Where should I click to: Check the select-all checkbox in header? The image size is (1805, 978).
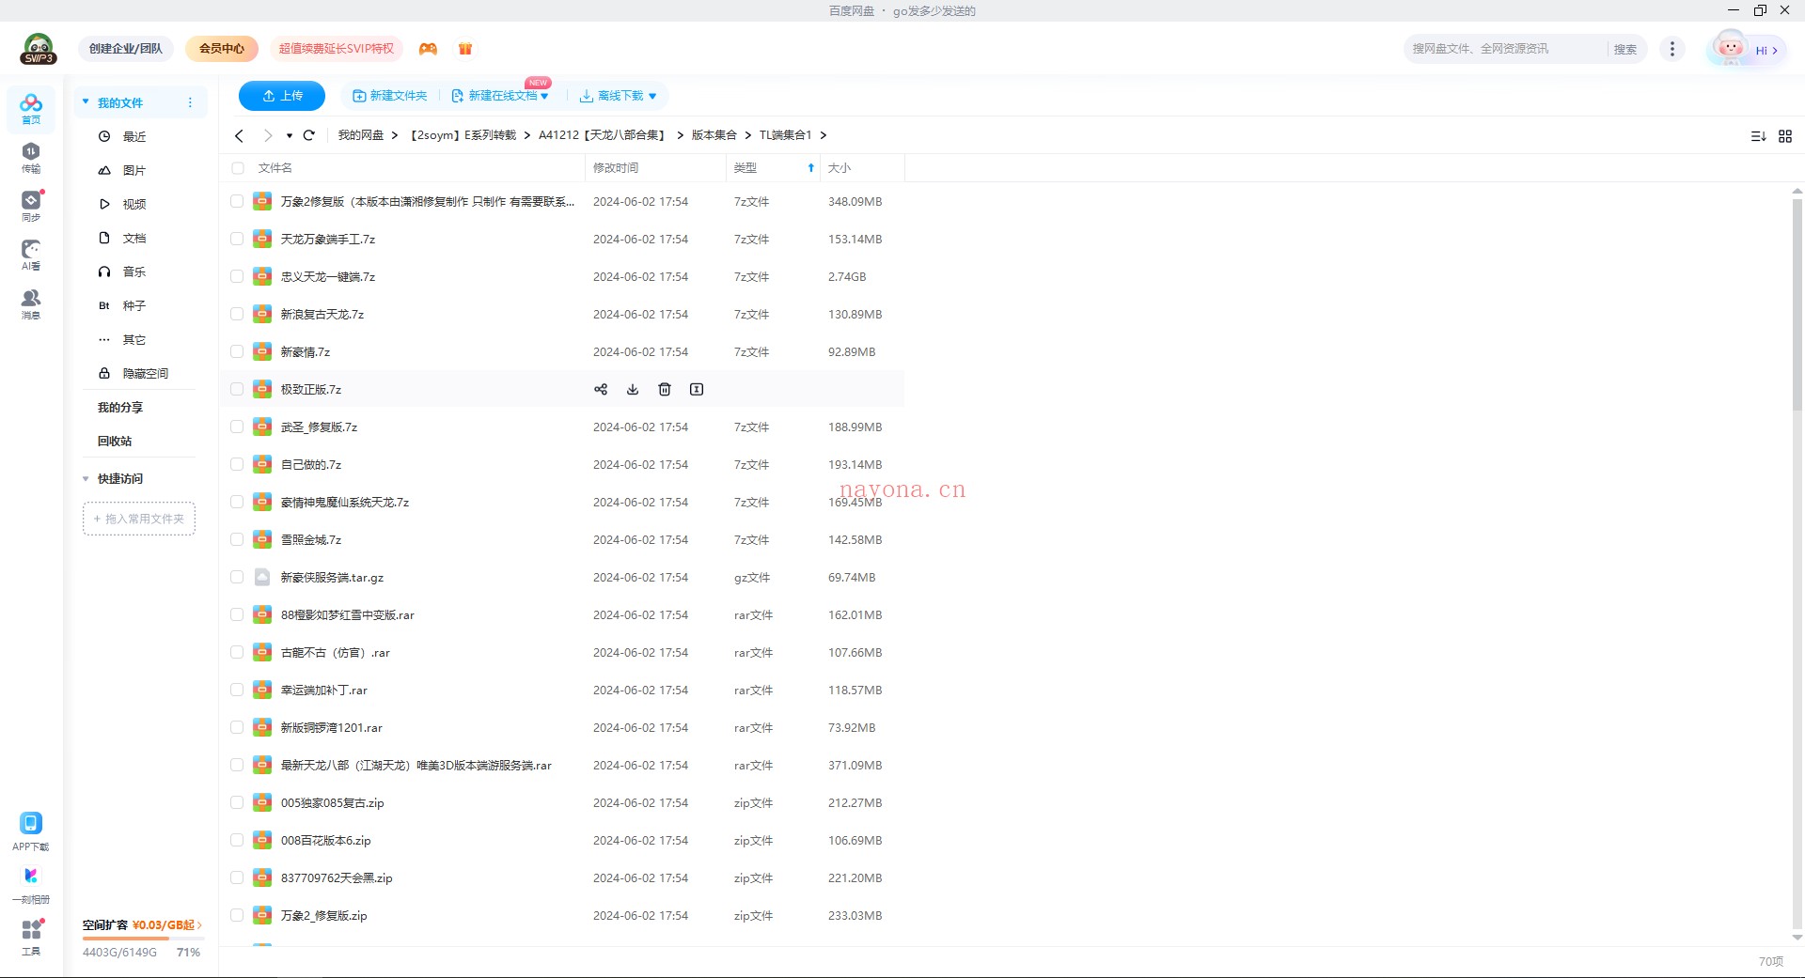(238, 168)
